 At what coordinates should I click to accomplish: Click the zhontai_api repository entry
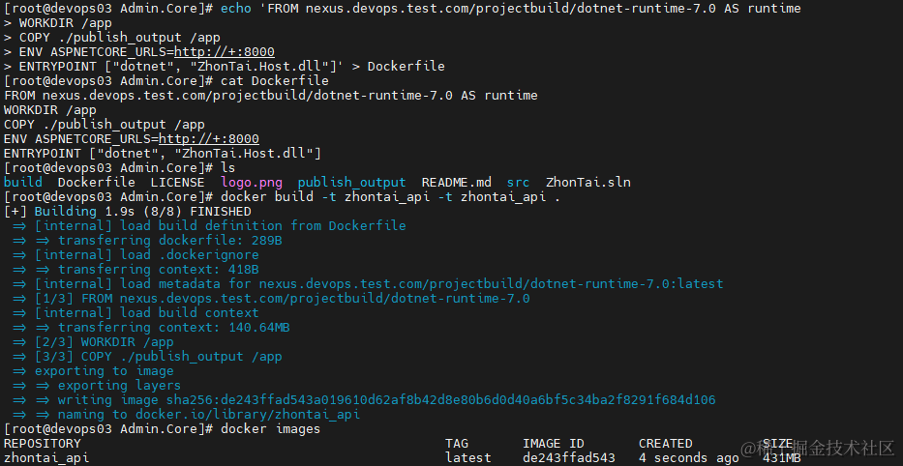[46, 458]
